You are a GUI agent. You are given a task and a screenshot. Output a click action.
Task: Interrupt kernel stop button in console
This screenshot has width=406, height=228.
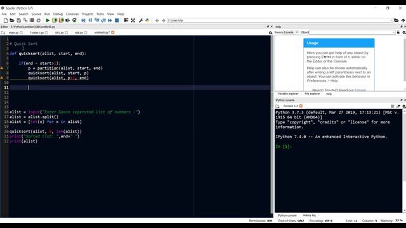pyautogui.click(x=392, y=106)
